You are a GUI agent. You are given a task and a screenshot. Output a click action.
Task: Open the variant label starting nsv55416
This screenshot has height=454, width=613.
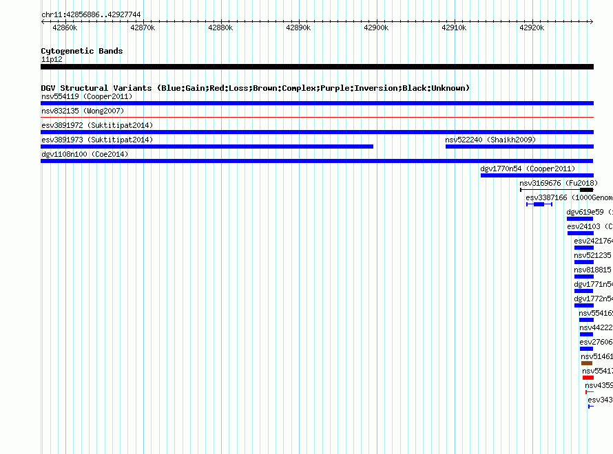pos(596,313)
